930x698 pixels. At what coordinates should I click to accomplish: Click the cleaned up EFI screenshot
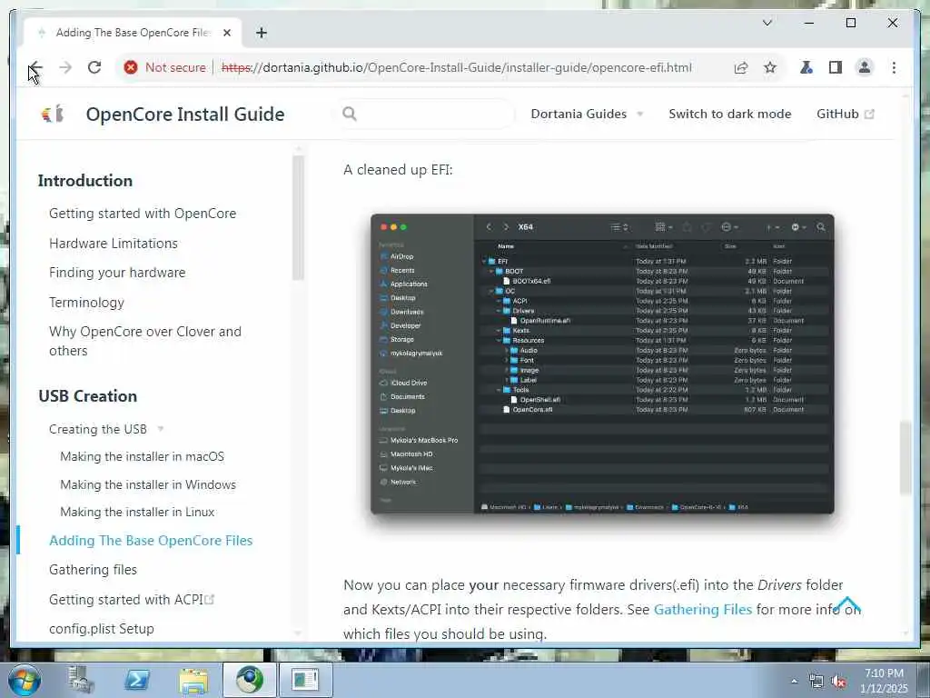coord(602,364)
